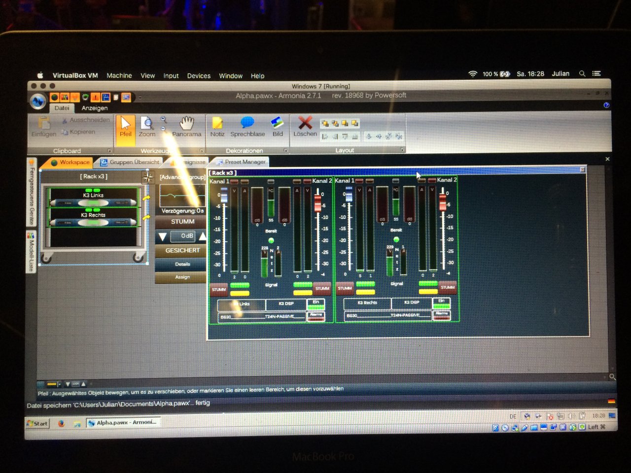Viewport: 631px width, 473px height.
Task: Toggle the Ein power switch for K3 Rechts
Action: [441, 303]
